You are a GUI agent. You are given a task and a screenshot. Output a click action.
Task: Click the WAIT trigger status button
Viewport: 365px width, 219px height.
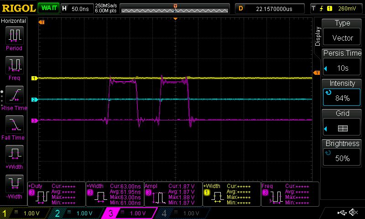click(47, 8)
